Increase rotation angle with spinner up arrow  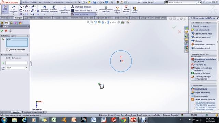[26, 67]
